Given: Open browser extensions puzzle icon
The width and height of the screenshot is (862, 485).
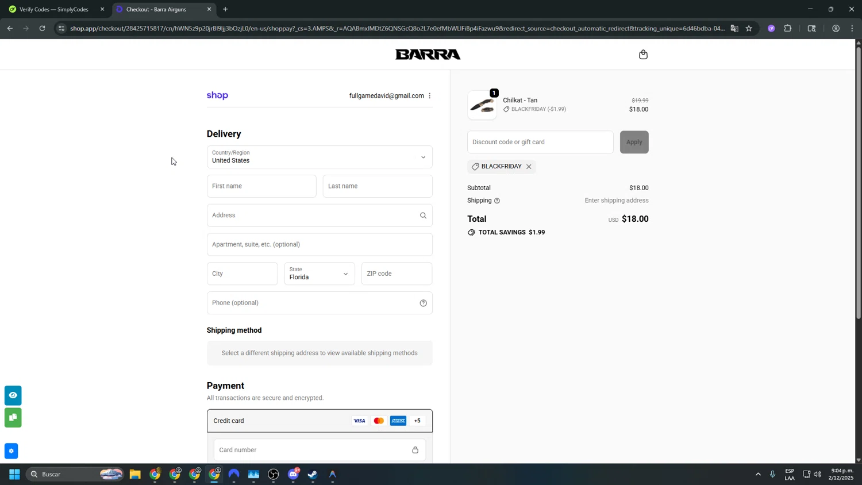Looking at the screenshot, I should coord(788,28).
